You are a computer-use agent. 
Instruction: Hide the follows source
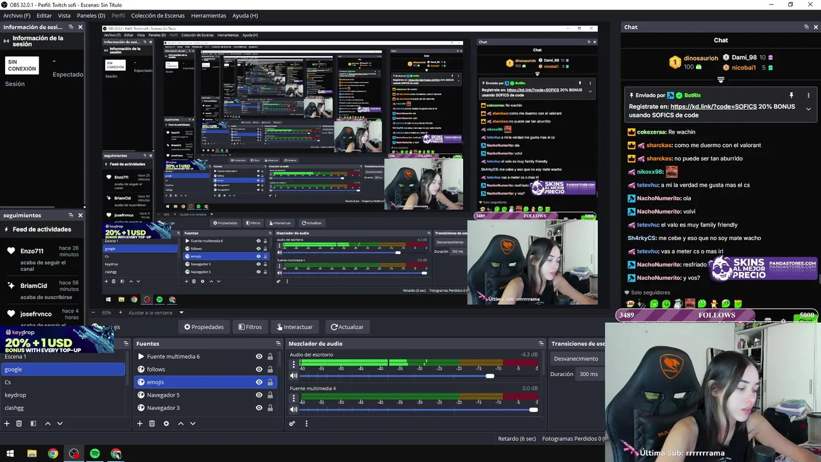(x=259, y=369)
